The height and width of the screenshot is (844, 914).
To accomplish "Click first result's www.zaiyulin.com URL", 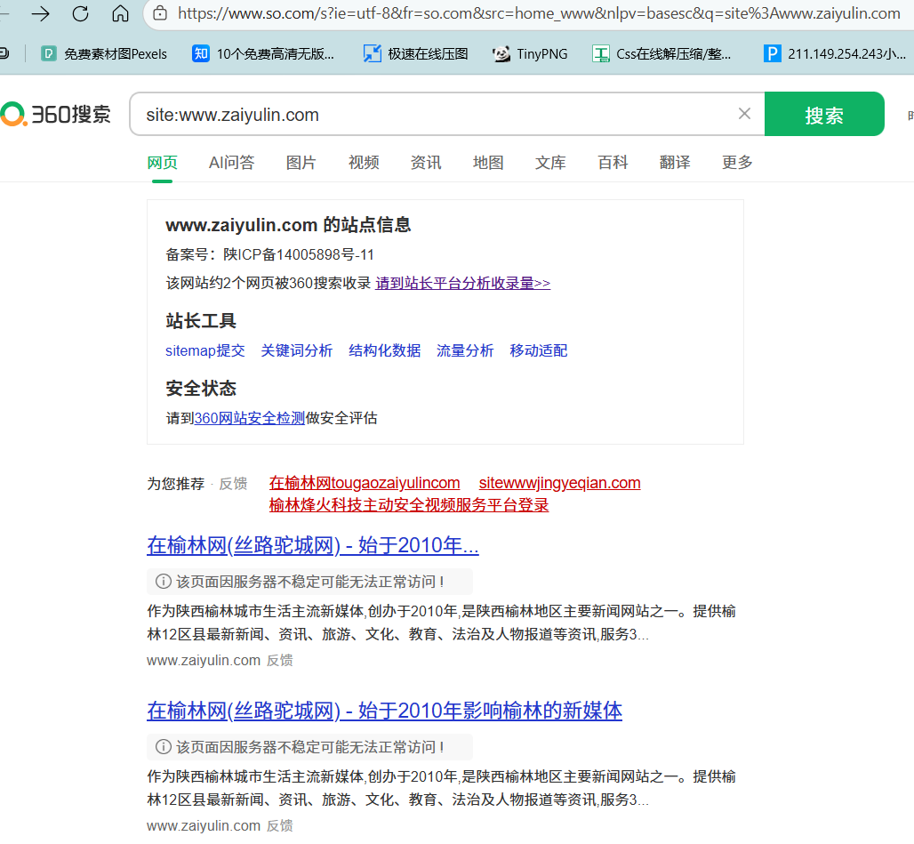I will [204, 661].
